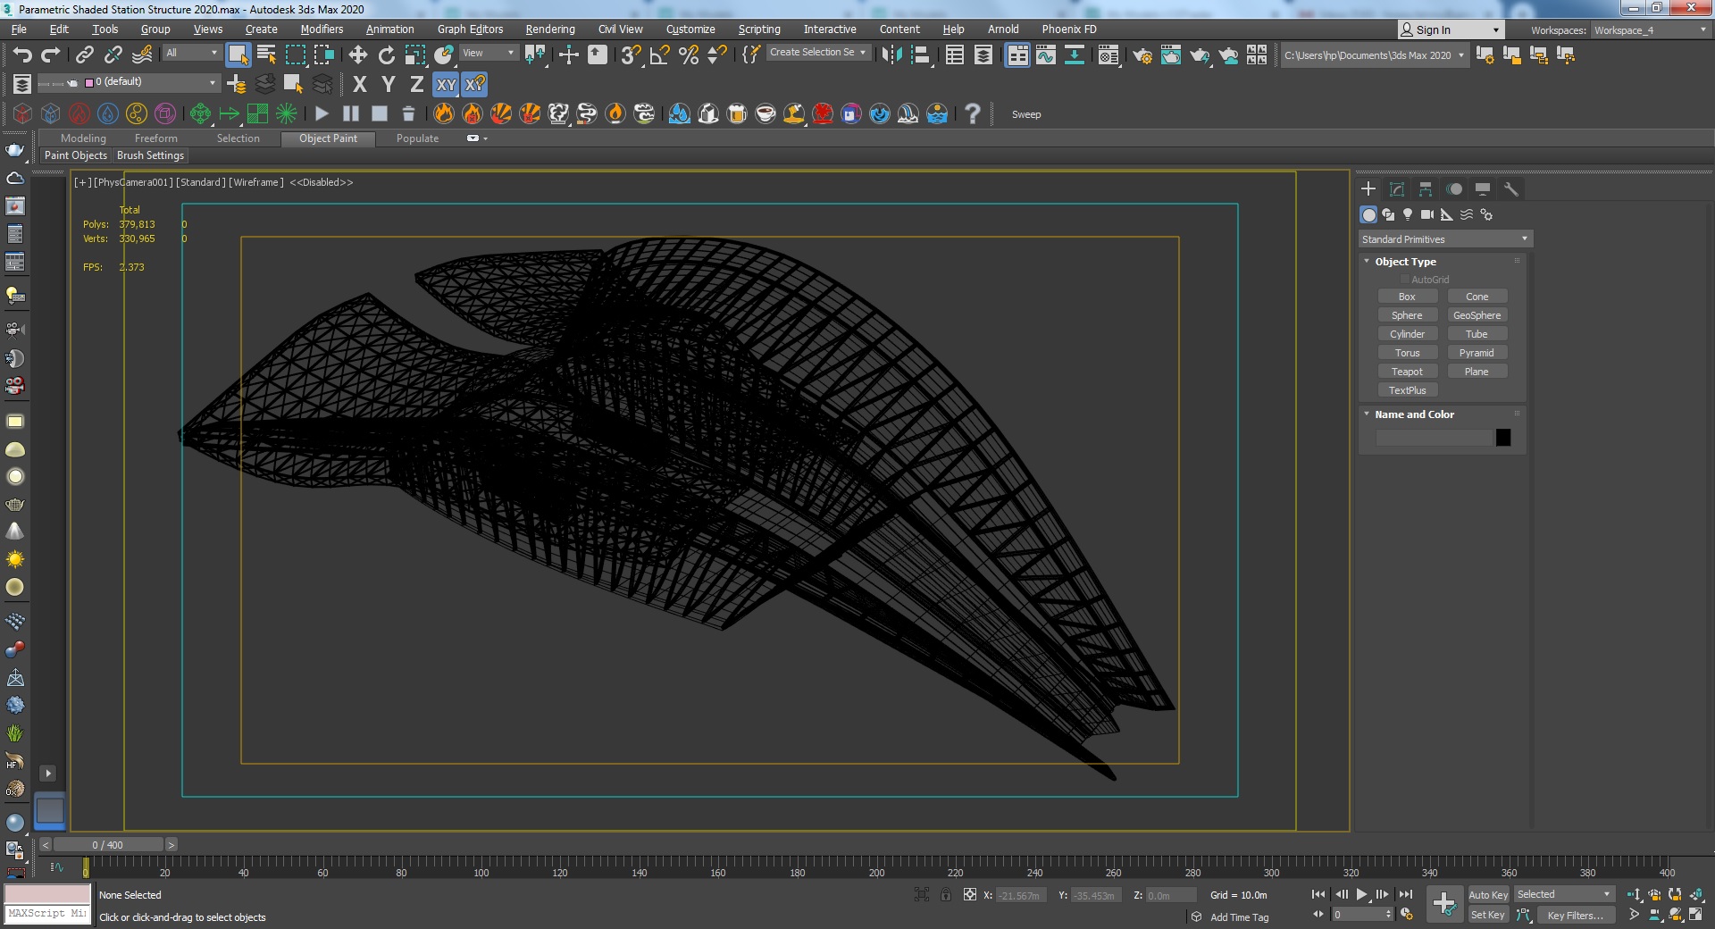Open the Rendering menu
Image resolution: width=1715 pixels, height=929 pixels.
549,29
